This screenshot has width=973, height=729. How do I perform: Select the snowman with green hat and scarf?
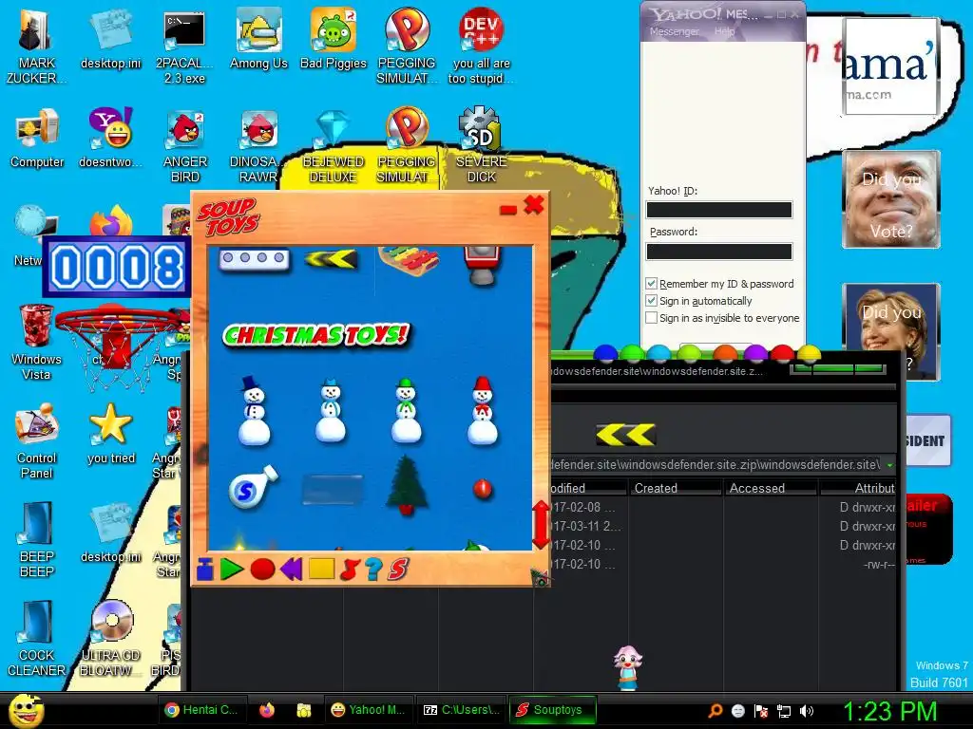(x=406, y=411)
